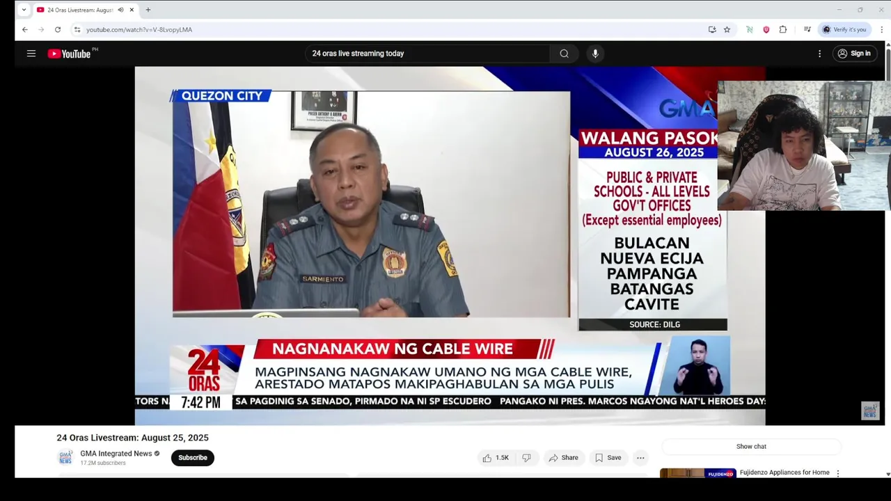Submit search with the magnifier button
891x501 pixels.
(564, 54)
